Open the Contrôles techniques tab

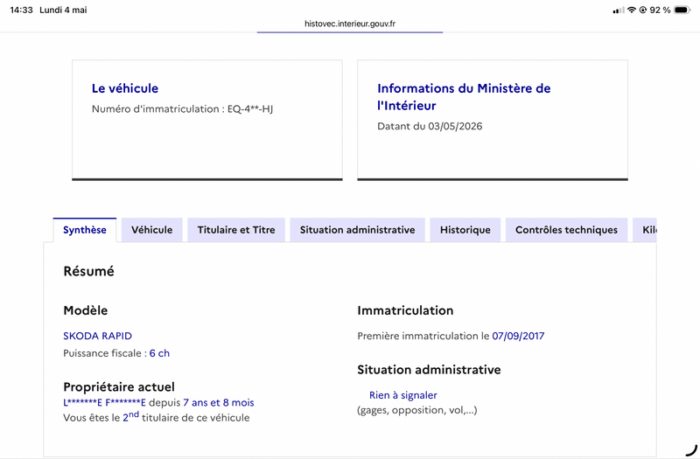[566, 230]
